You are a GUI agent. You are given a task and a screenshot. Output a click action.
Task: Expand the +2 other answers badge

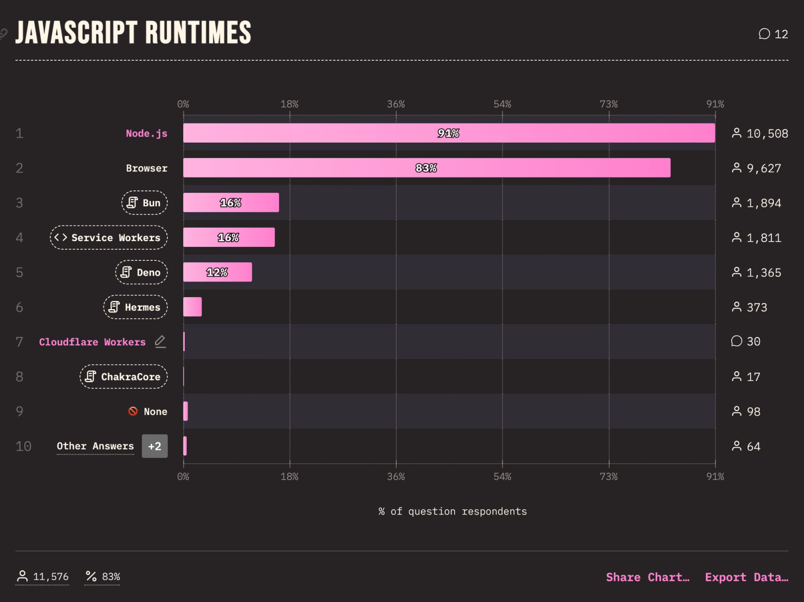coord(155,446)
